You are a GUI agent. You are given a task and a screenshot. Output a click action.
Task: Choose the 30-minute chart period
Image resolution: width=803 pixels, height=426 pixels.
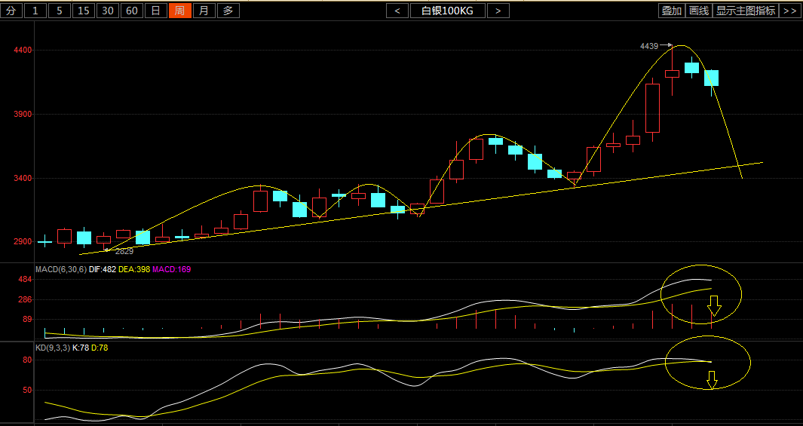click(108, 11)
